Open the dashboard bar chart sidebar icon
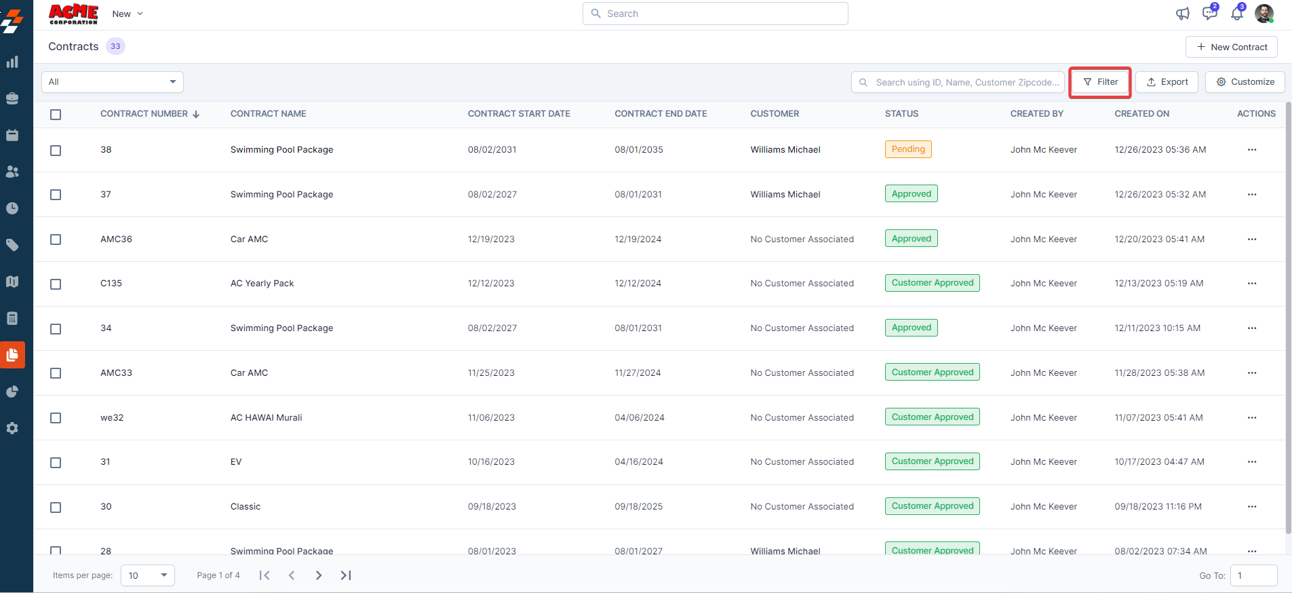 pyautogui.click(x=12, y=62)
